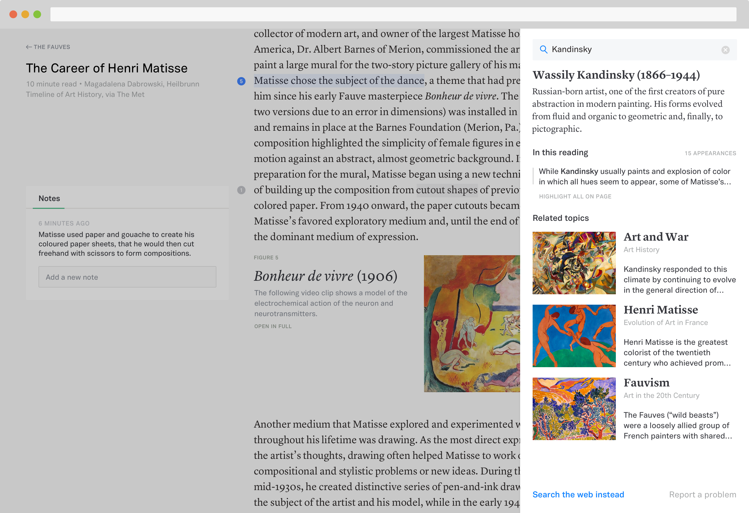749x513 pixels.
Task: Click Search the web instead
Action: (x=578, y=494)
